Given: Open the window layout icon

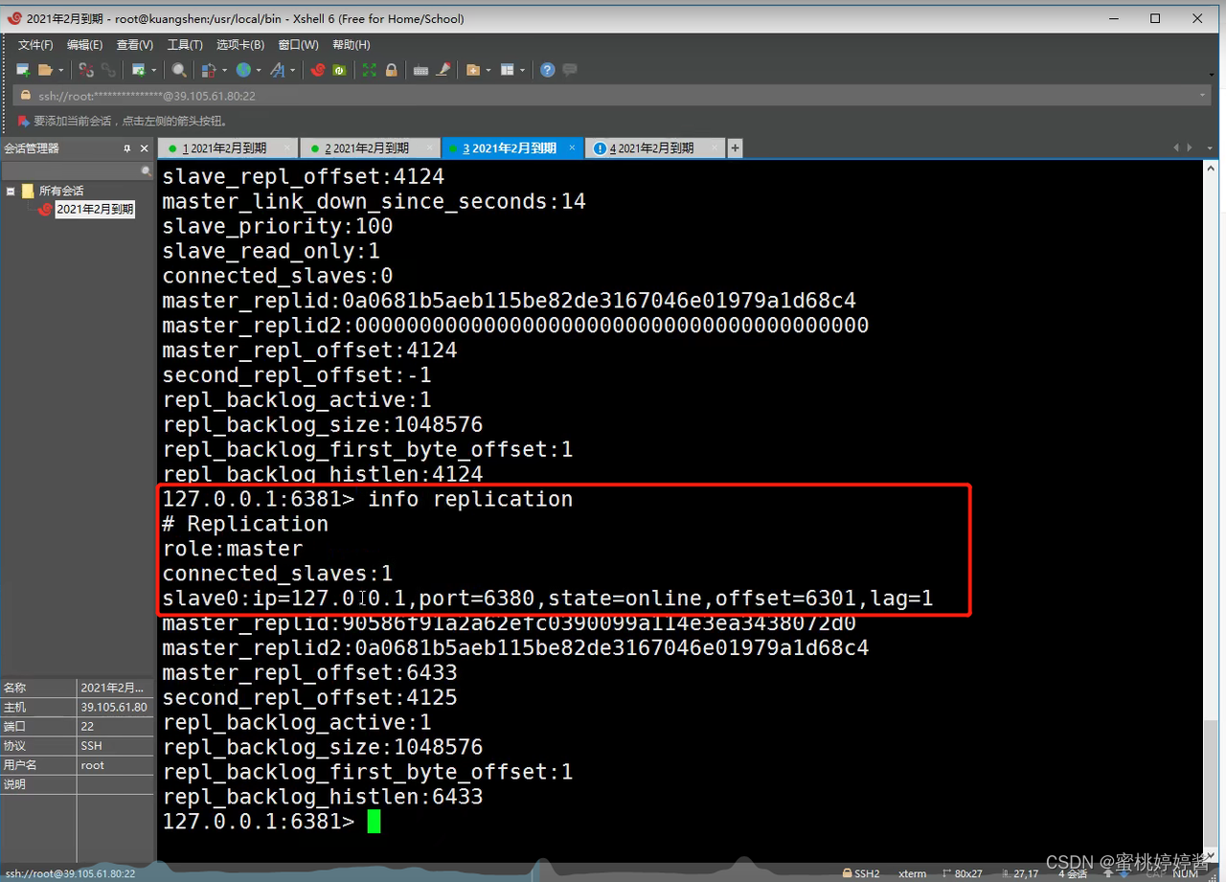Looking at the screenshot, I should tap(507, 70).
